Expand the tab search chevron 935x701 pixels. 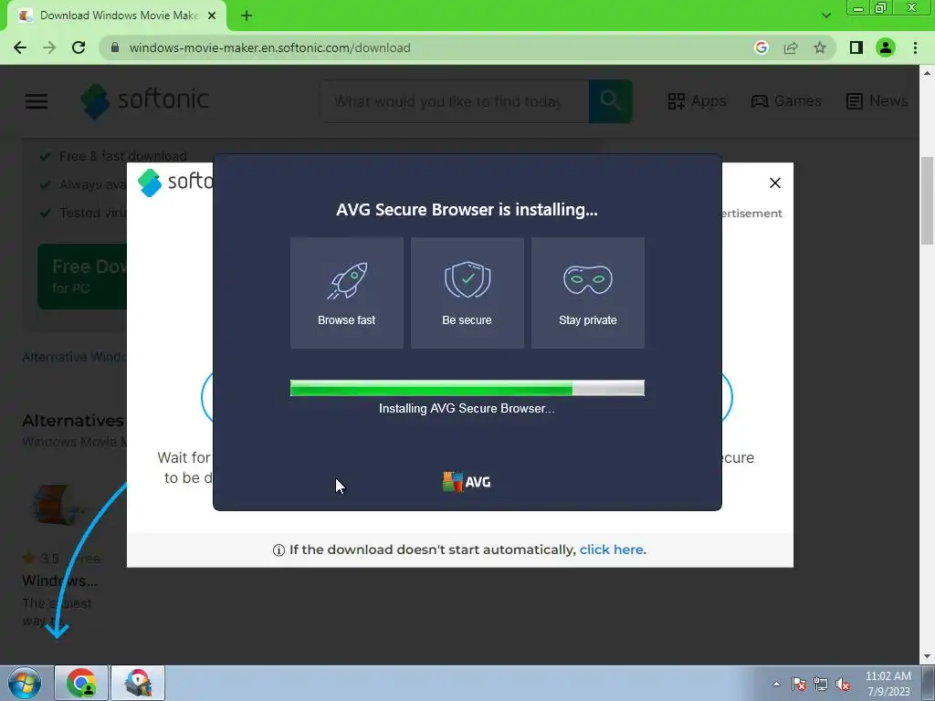click(825, 16)
